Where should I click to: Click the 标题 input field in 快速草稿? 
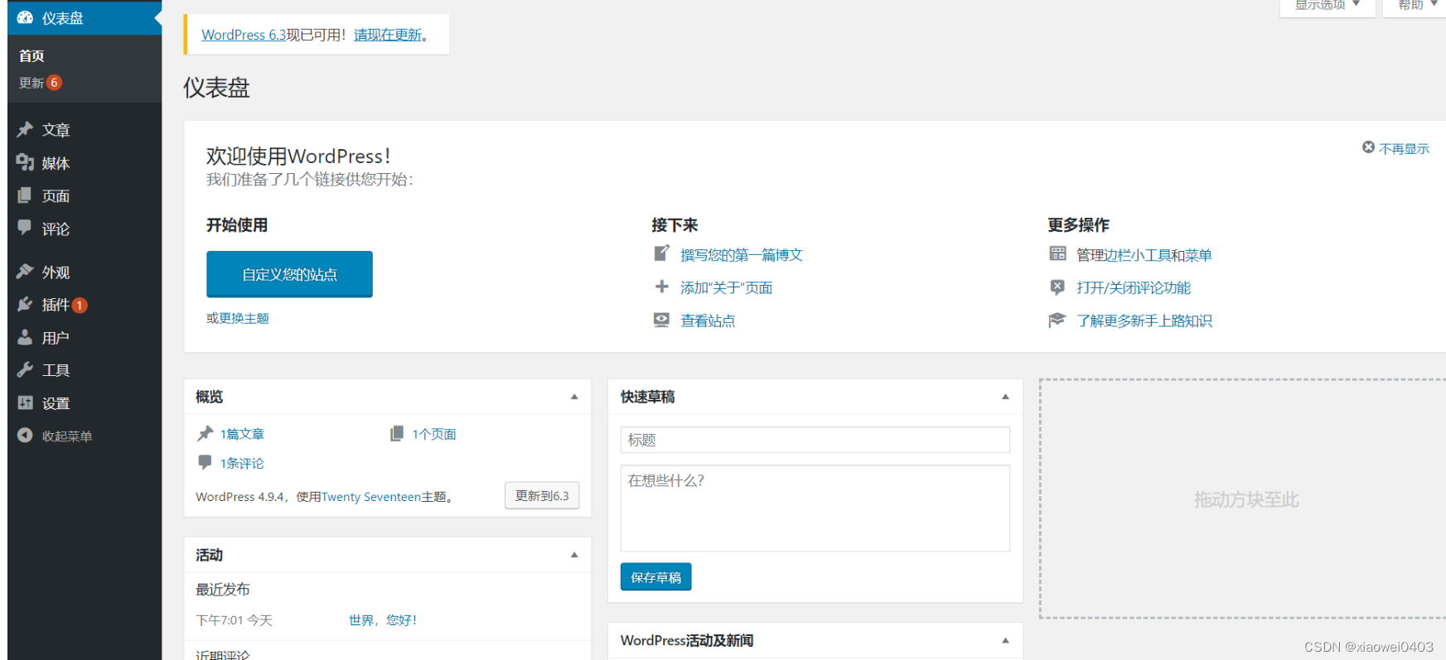coord(815,440)
